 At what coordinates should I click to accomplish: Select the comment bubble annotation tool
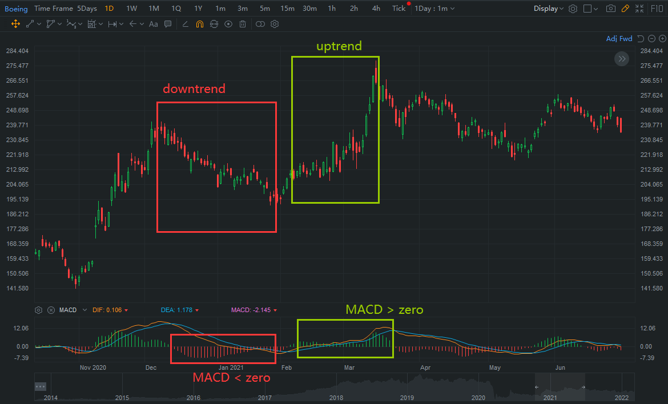[x=168, y=23]
